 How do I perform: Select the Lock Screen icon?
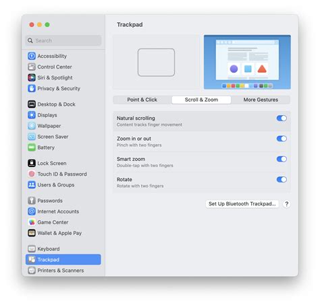[x=32, y=163]
